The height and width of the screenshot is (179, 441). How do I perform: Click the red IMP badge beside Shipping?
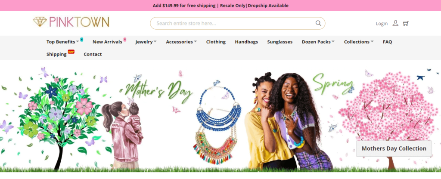click(71, 52)
